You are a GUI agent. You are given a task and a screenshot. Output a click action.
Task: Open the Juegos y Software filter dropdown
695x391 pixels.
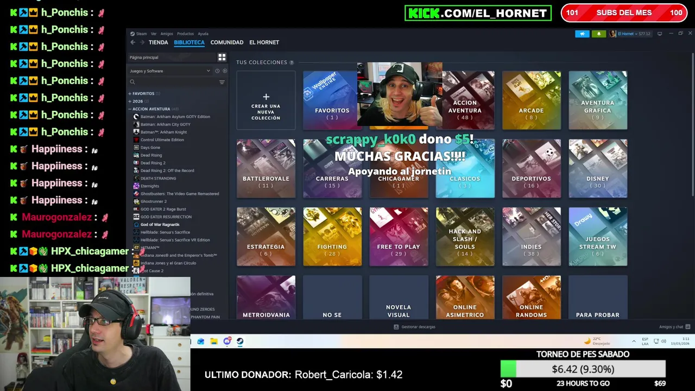[170, 71]
